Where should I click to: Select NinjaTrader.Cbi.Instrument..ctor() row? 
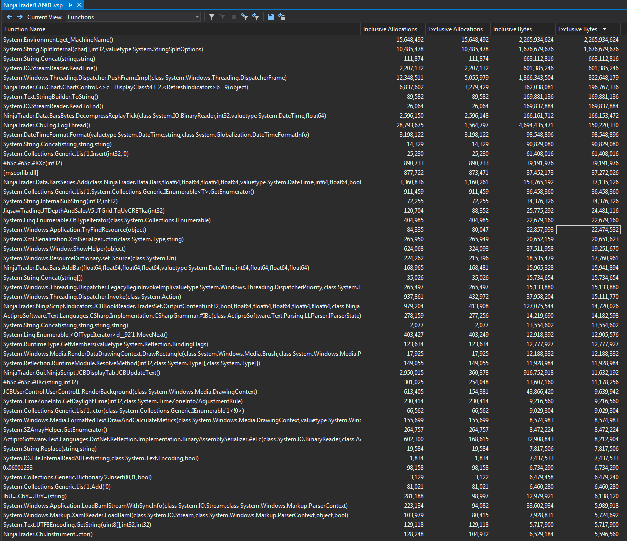click(311, 534)
